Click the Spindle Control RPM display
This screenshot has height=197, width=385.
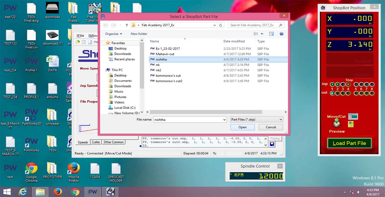(x=256, y=176)
